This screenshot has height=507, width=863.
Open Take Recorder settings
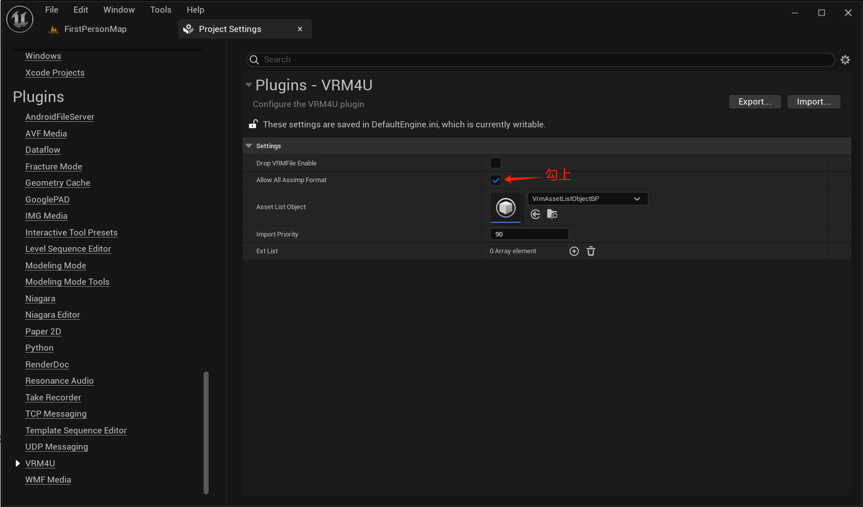53,397
